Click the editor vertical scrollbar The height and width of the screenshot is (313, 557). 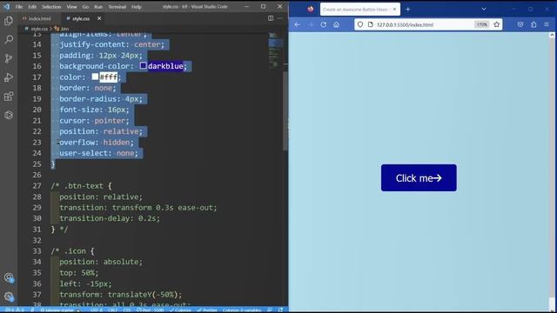[285, 111]
